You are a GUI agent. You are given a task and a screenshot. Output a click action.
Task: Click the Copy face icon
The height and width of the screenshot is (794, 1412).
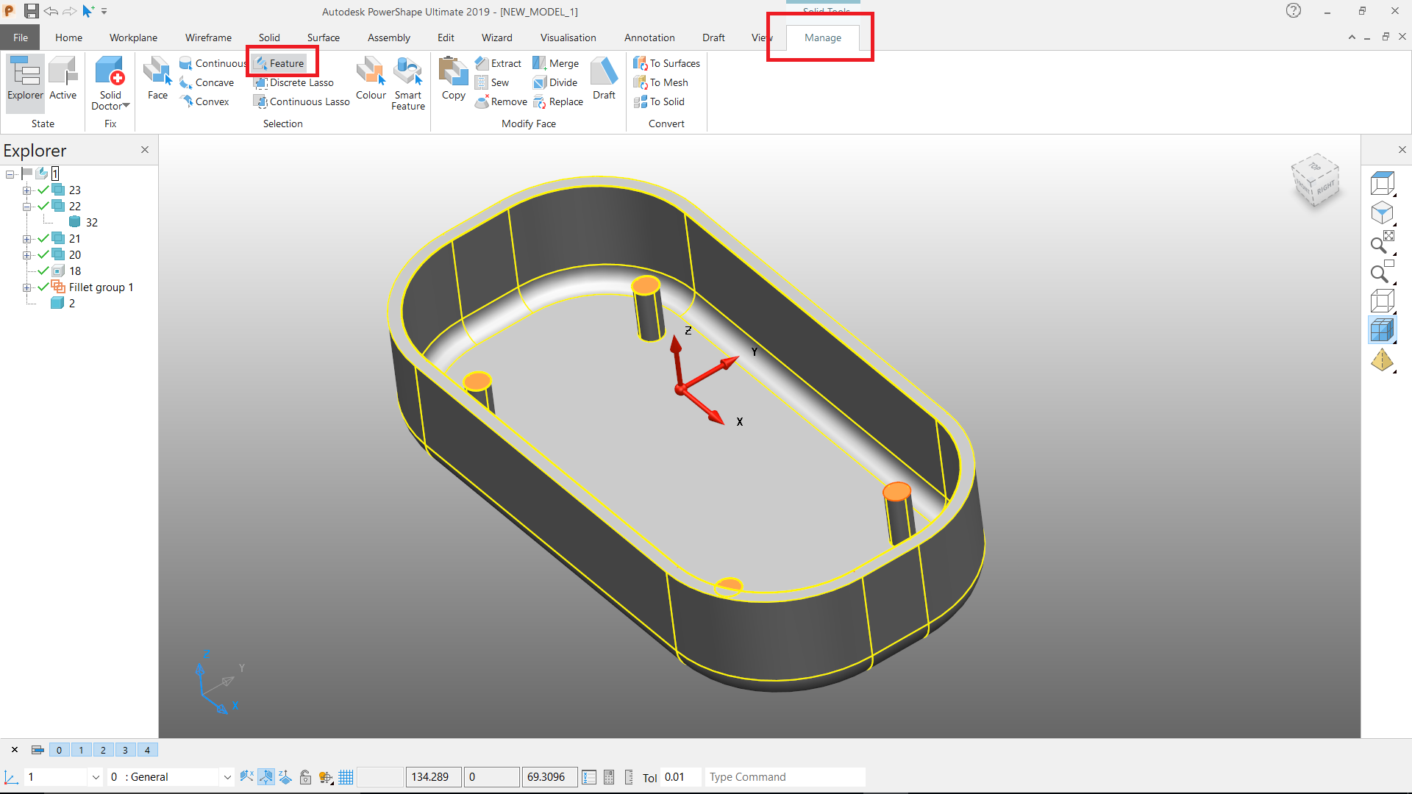pos(453,74)
